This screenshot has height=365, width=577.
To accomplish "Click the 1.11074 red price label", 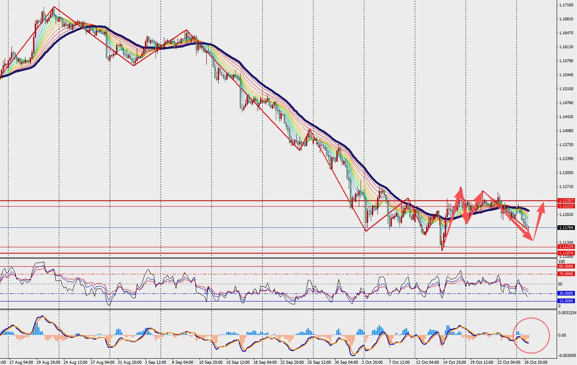I will coord(566,253).
